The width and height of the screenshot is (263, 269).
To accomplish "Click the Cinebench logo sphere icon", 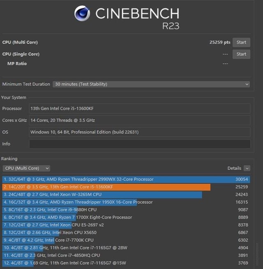I will click(82, 14).
